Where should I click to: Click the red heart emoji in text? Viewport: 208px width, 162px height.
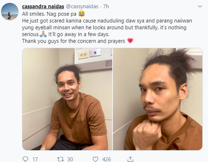[x=130, y=41]
